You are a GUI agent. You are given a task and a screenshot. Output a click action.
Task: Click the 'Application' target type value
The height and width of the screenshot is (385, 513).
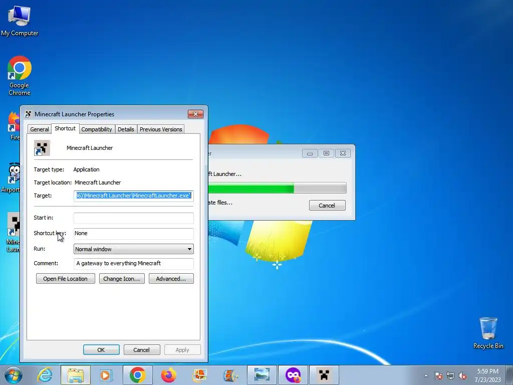86,169
